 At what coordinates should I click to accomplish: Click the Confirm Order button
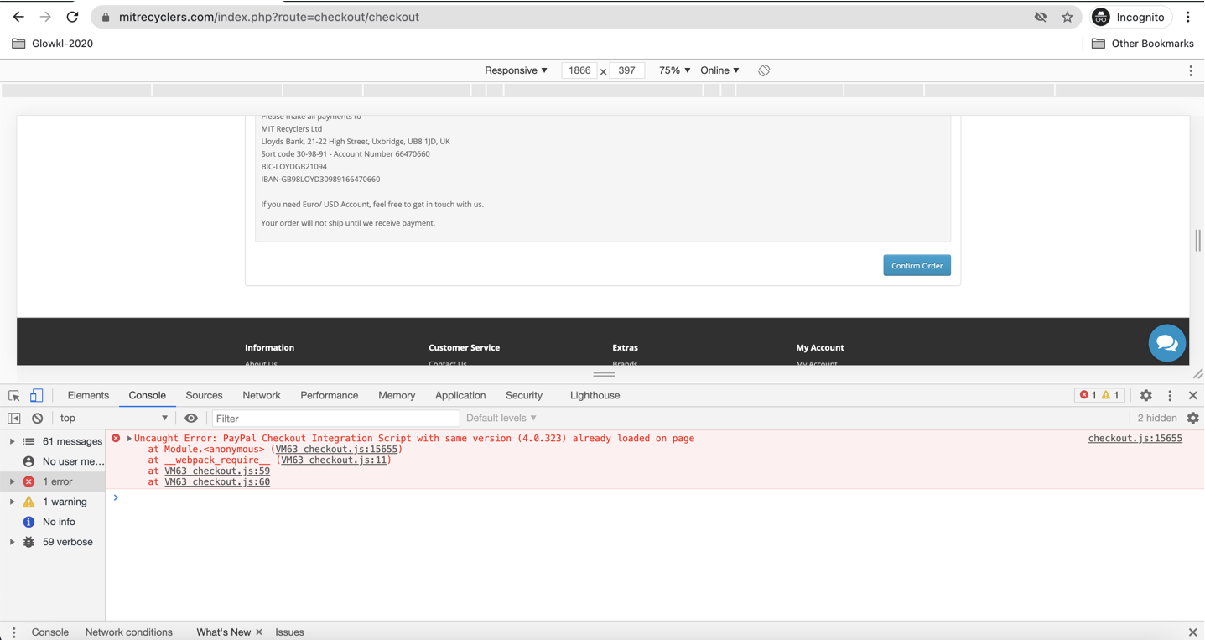coord(917,266)
